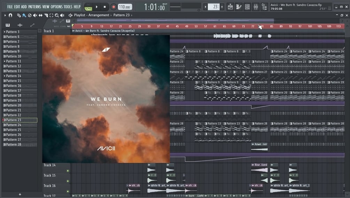This screenshot has height=198, width=350.
Task: Open the ADD menu
Action: [x=24, y=7]
